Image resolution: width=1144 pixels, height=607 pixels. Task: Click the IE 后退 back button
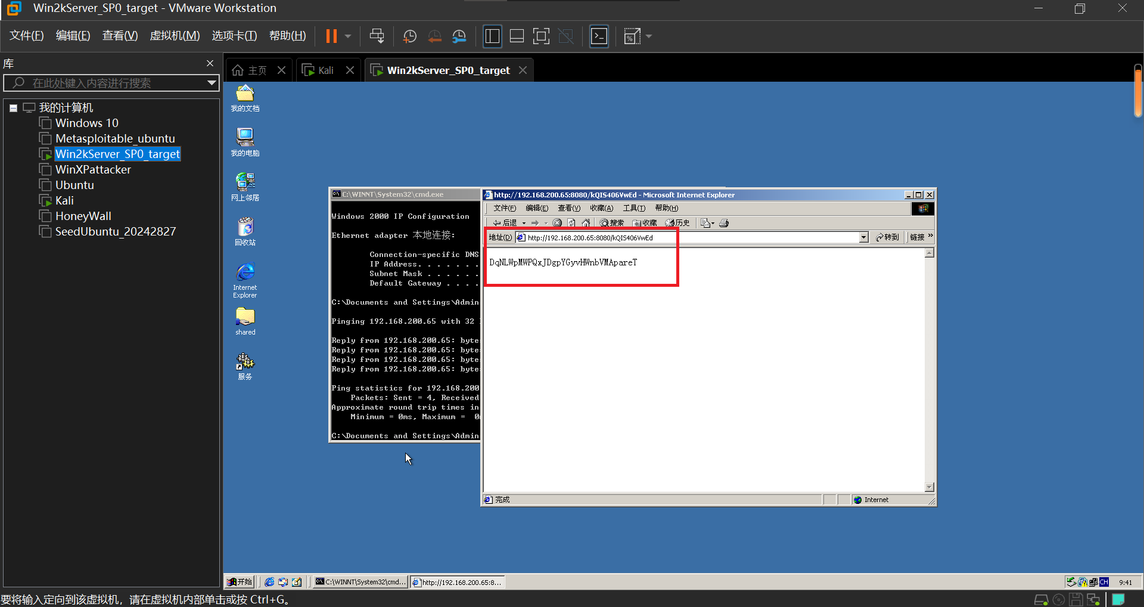pyautogui.click(x=505, y=223)
